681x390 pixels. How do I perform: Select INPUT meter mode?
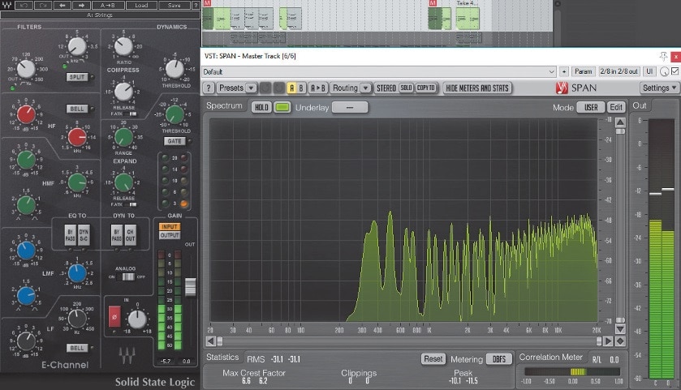(170, 227)
